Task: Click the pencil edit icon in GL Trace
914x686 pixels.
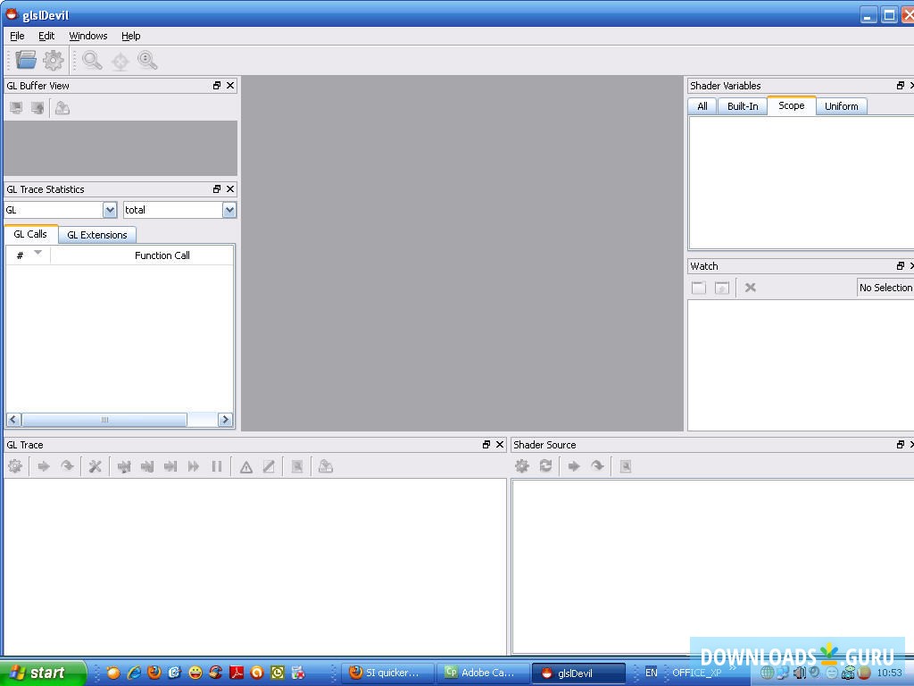Action: 269,466
